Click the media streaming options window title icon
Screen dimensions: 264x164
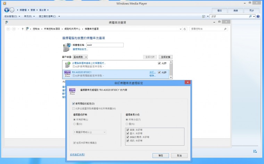[7, 22]
